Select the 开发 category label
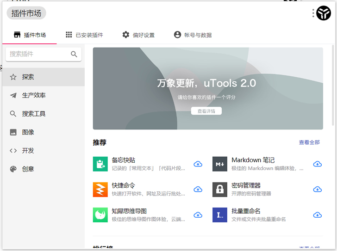This screenshot has height=251, width=337. click(28, 151)
